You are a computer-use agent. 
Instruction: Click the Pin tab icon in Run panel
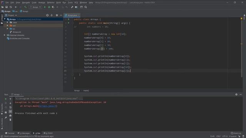tap(6, 118)
